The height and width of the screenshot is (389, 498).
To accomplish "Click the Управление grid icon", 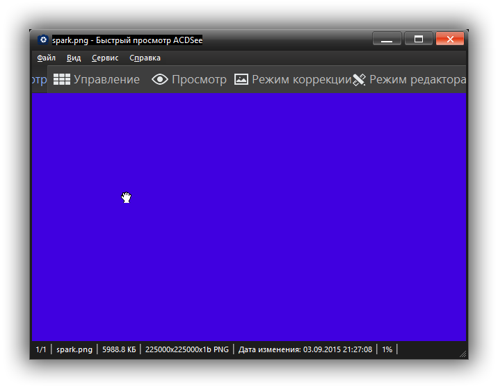I will click(62, 79).
